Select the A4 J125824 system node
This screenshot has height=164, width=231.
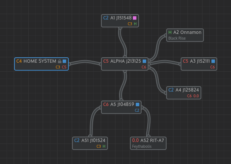pyautogui.click(x=184, y=93)
